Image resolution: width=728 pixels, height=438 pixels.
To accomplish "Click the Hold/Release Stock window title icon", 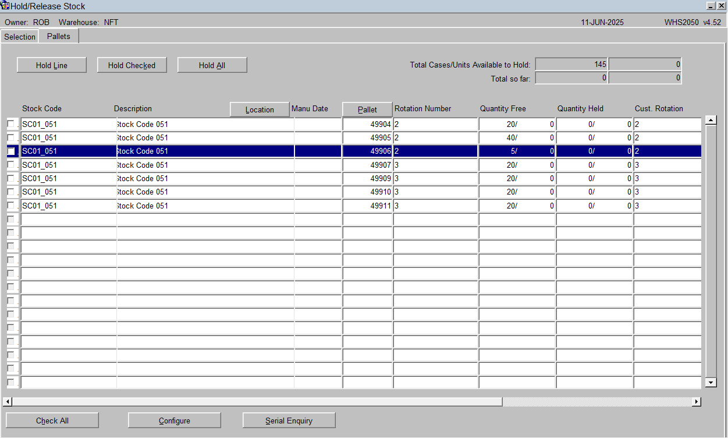I will pyautogui.click(x=5, y=6).
